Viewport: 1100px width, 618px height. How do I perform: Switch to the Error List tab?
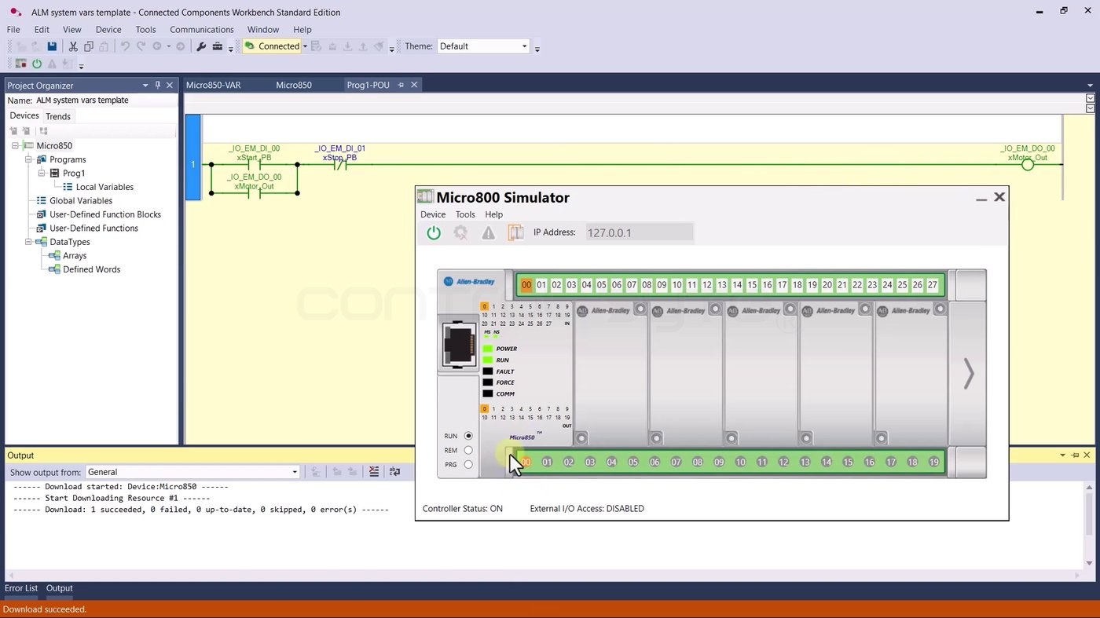21,588
